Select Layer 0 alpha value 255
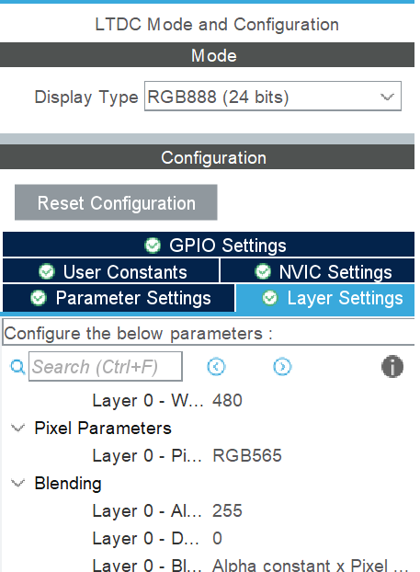This screenshot has width=420, height=572. click(x=227, y=510)
